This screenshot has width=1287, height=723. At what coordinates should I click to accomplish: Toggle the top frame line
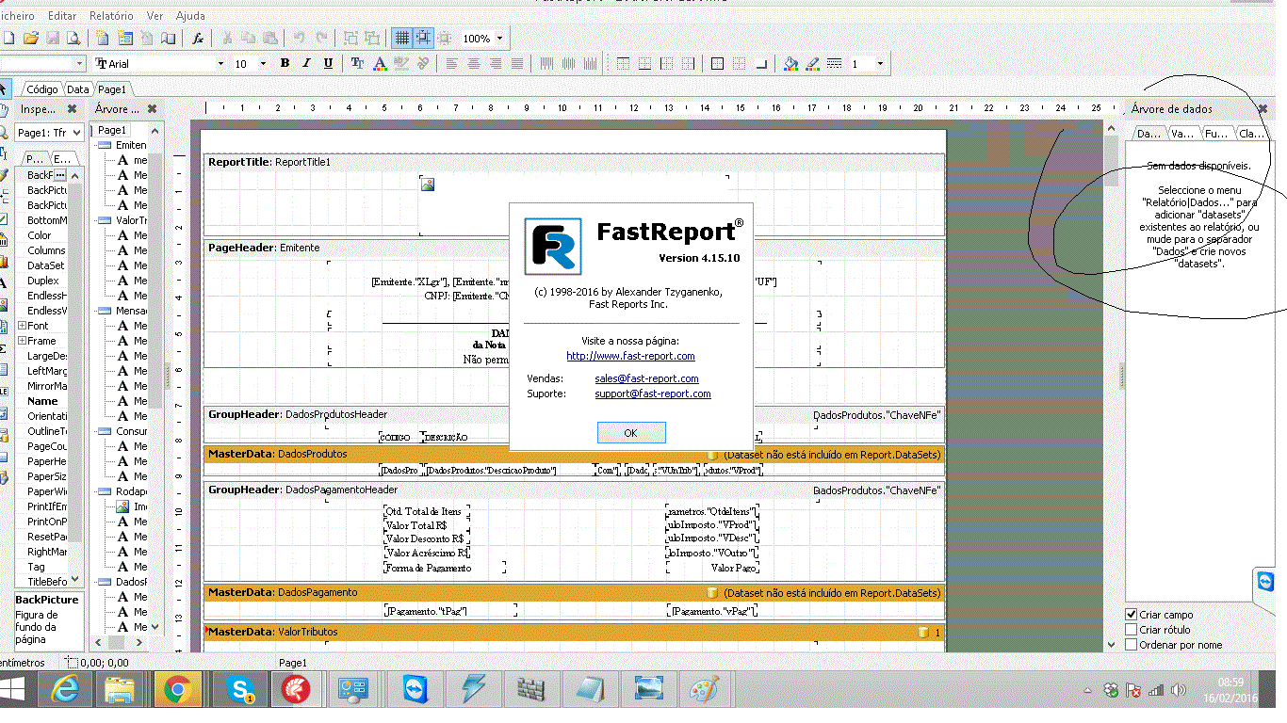tap(623, 63)
